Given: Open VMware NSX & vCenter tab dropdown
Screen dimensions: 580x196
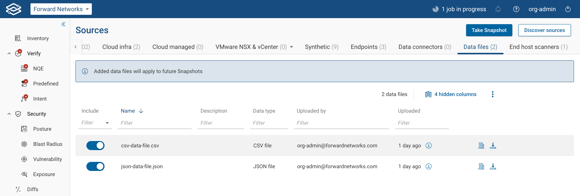Looking at the screenshot, I should point(292,47).
